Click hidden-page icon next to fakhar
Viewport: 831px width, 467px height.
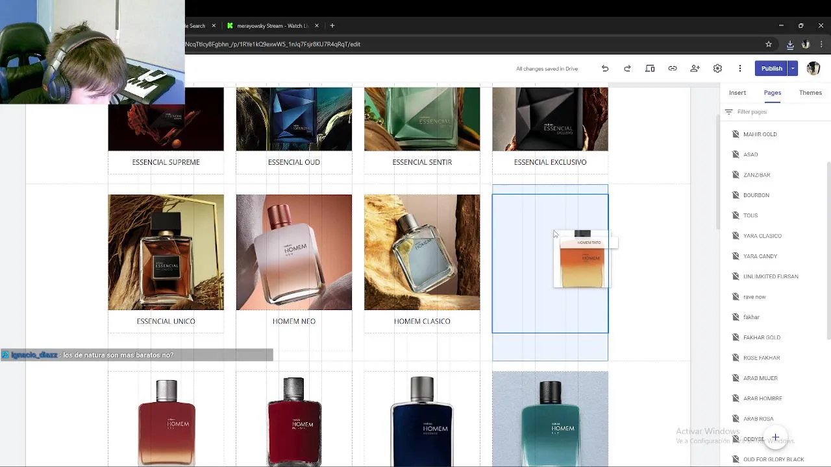tap(736, 317)
